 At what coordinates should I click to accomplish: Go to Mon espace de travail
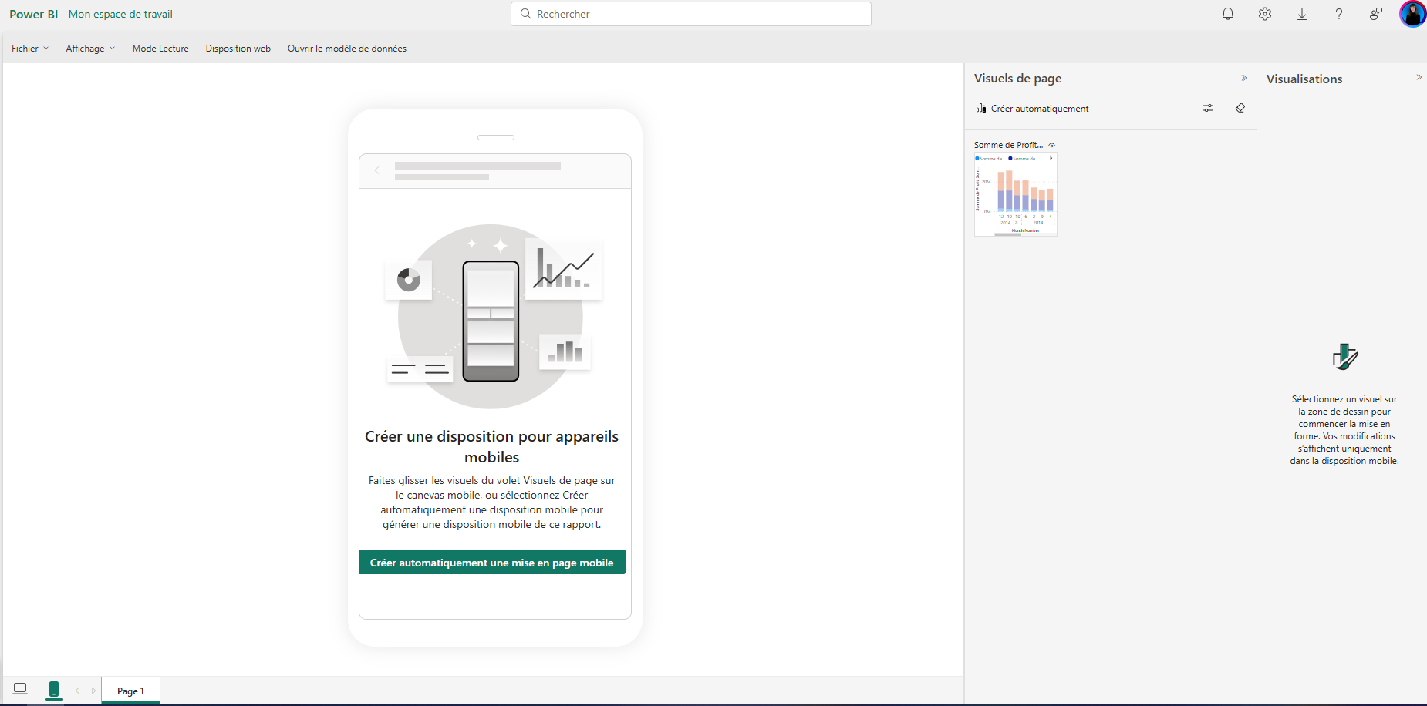[x=120, y=14]
